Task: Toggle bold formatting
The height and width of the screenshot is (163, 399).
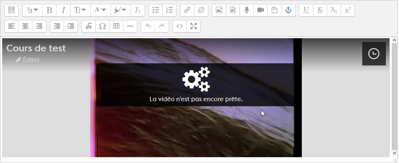Action: [x=50, y=10]
